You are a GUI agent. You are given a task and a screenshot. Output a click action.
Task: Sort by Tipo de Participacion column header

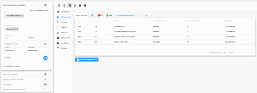159,21
